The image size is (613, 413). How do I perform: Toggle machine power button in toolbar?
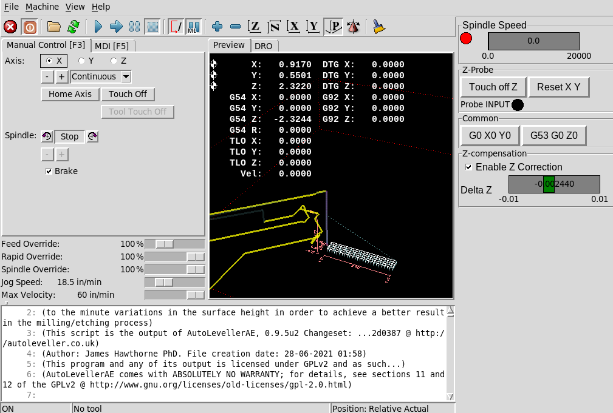[29, 27]
